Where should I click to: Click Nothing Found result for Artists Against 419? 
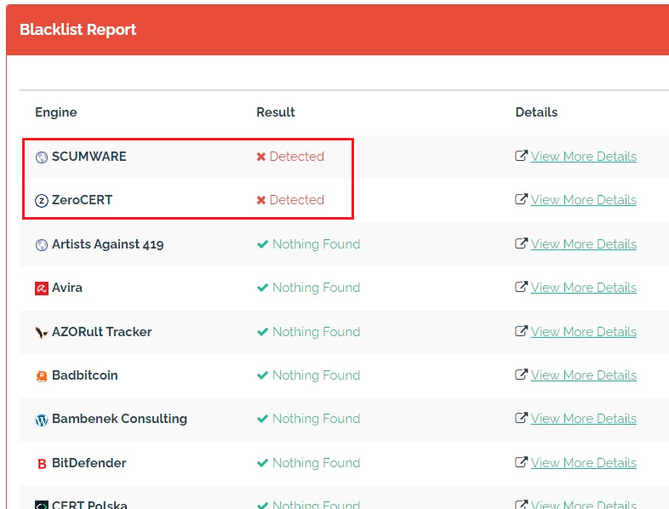tap(317, 244)
